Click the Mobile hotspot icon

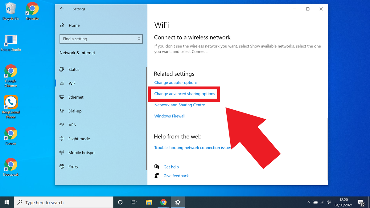pos(62,153)
